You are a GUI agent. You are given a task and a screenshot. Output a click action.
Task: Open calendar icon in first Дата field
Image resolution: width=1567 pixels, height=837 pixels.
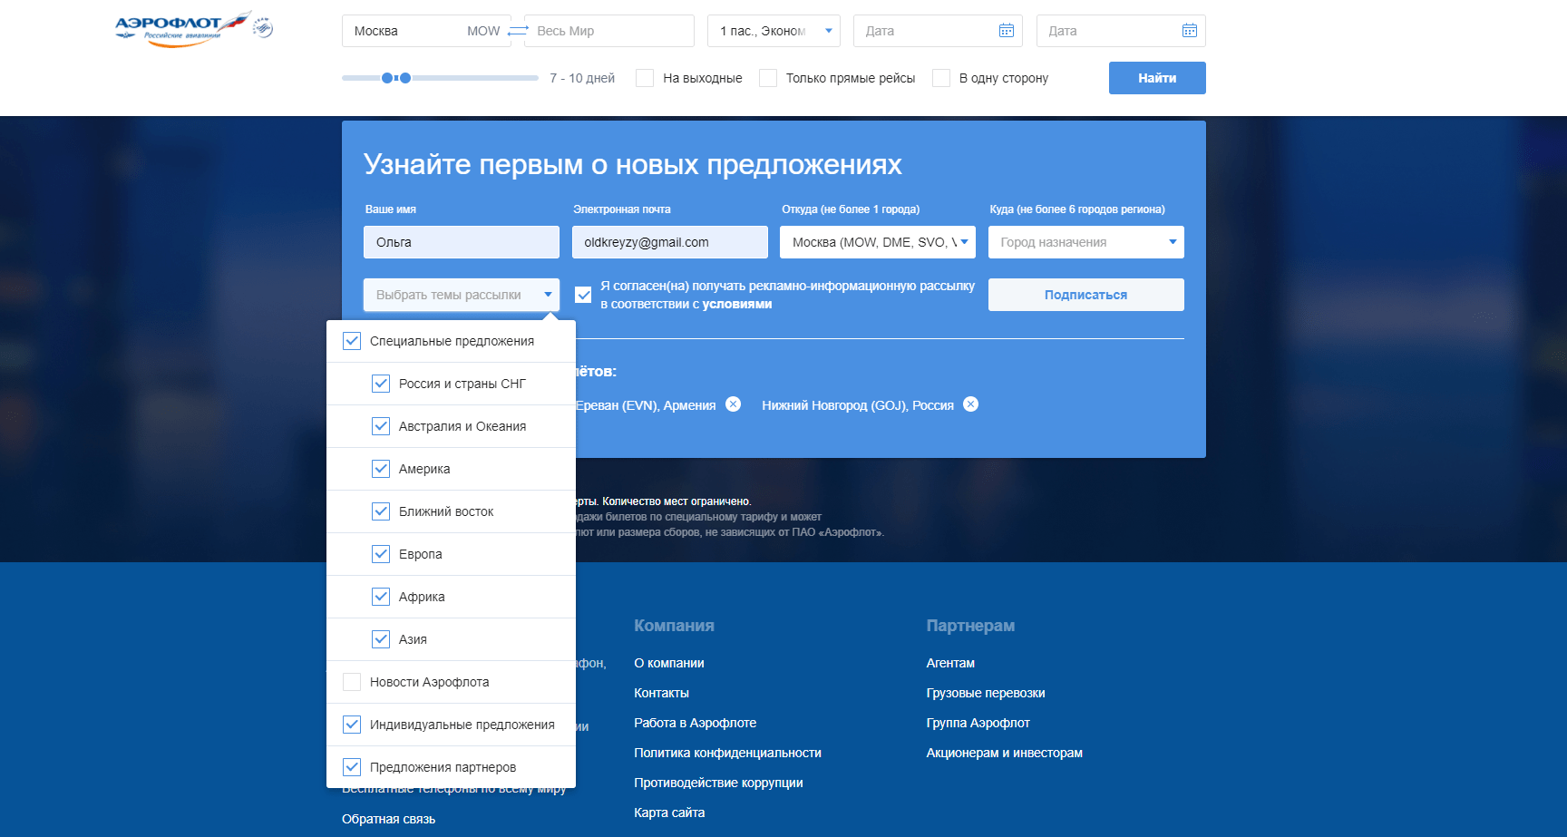pos(1006,31)
